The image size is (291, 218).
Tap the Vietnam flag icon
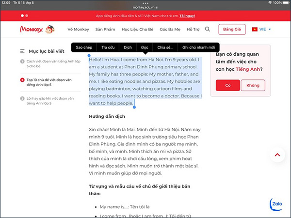255,29
